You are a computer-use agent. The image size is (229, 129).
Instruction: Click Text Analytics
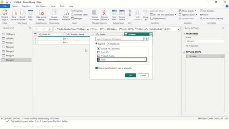[207, 11]
